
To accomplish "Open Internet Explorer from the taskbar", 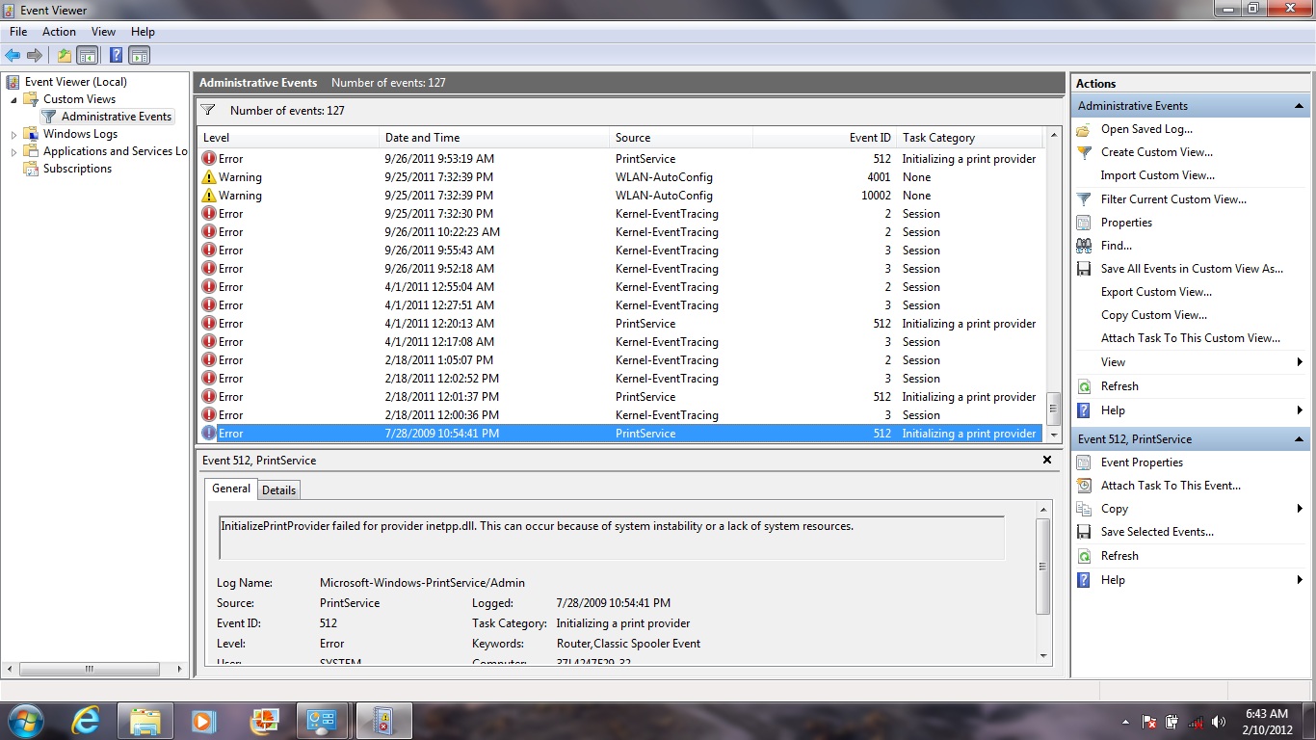I will coord(87,720).
